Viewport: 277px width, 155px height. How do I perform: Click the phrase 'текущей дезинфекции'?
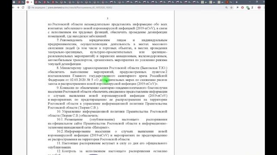[64, 64]
